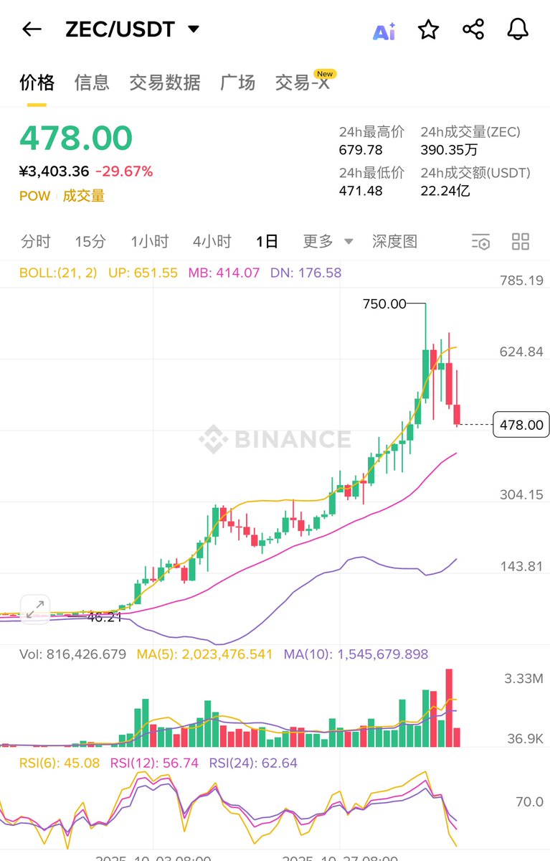
Task: Open the AI analysis icon
Action: pos(384,31)
